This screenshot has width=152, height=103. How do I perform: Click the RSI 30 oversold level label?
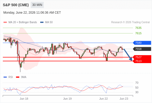coord(137,92)
